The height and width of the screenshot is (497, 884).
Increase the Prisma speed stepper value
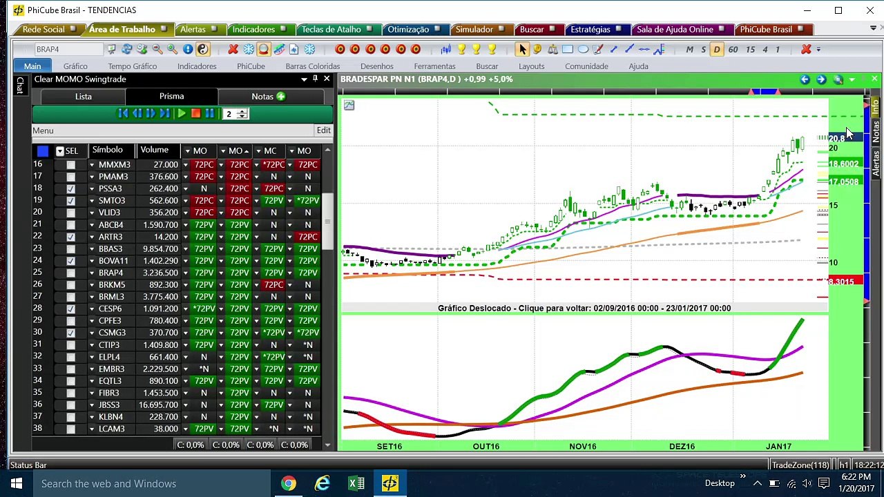click(x=242, y=111)
